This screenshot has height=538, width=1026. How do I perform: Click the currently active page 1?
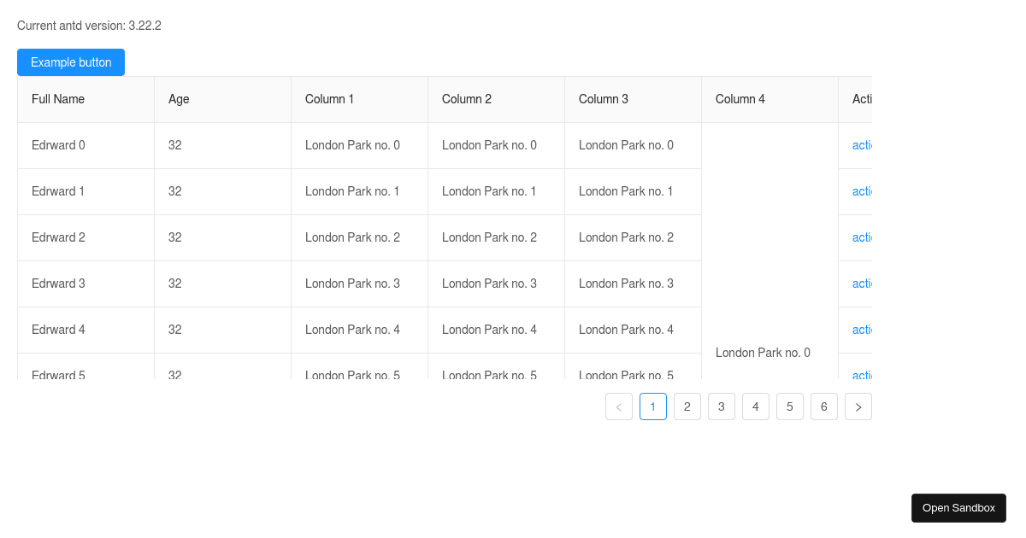tap(653, 406)
